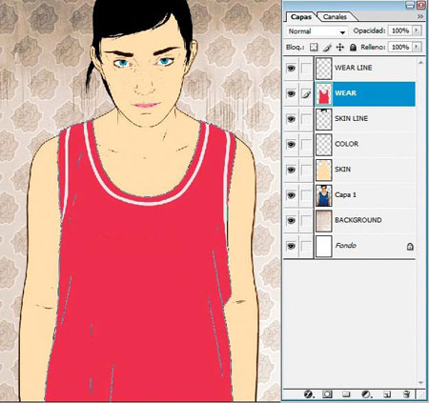Expand the Relleno slider arrow
Screen dimensions: 429x403
[417, 48]
